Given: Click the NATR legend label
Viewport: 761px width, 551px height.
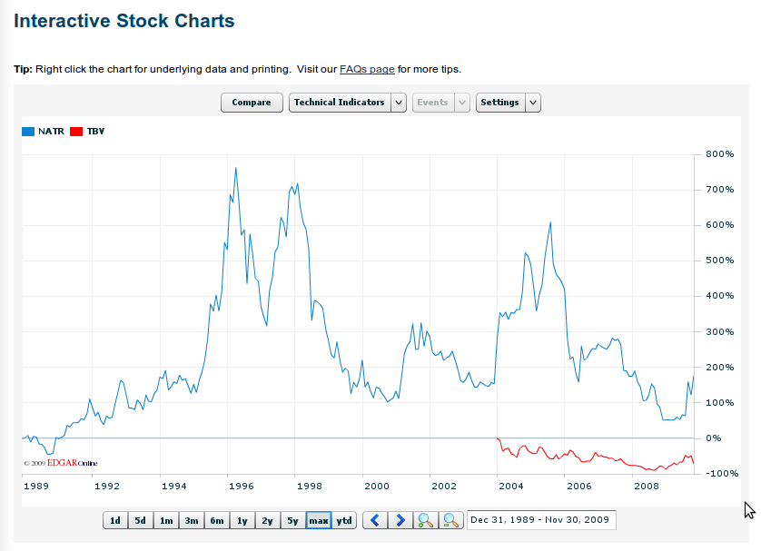Looking at the screenshot, I should pyautogui.click(x=51, y=132).
